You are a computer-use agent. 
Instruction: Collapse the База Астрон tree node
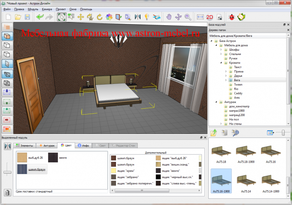[211, 41]
